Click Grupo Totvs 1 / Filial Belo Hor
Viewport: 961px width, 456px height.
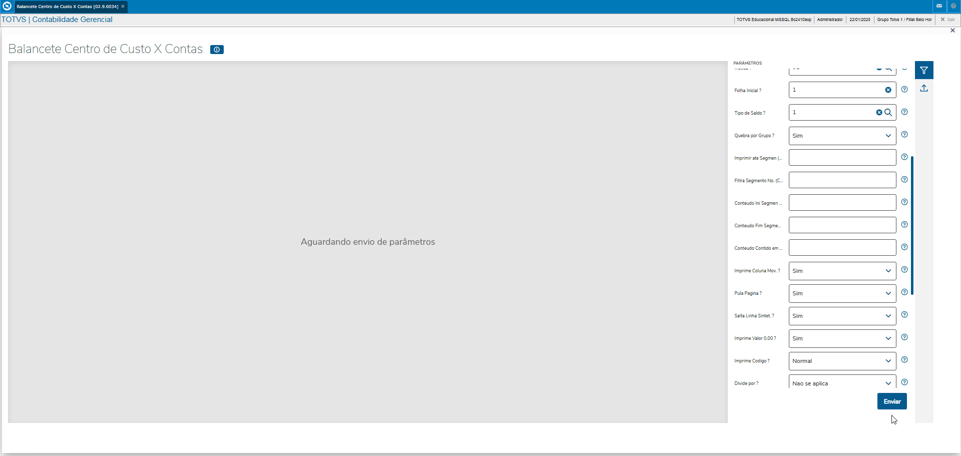[x=904, y=20]
